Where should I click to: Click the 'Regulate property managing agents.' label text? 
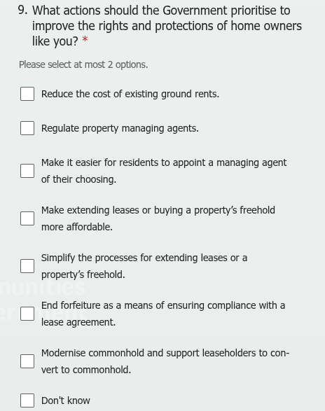120,128
